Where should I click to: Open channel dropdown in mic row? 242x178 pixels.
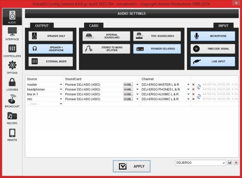[x=188, y=99]
